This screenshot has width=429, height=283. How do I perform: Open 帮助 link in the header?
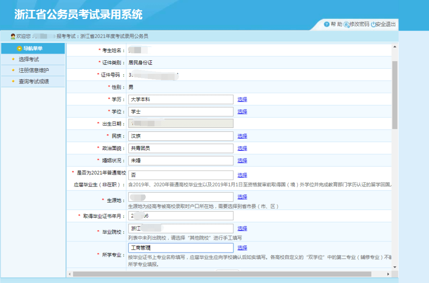[336, 24]
